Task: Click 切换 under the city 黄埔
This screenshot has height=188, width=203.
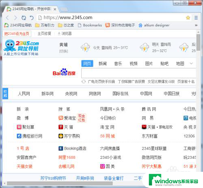Action: [64, 51]
